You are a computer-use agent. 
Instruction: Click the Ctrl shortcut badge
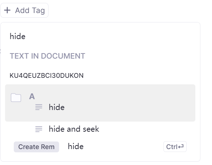click(x=175, y=147)
